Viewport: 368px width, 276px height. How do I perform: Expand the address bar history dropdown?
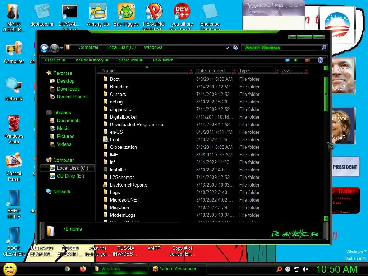[227, 48]
